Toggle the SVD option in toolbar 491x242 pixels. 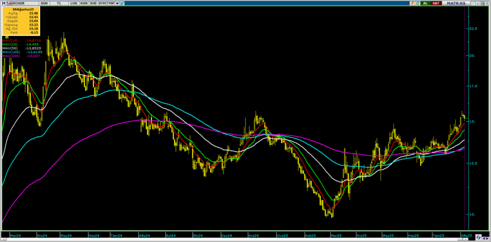coord(93,3)
